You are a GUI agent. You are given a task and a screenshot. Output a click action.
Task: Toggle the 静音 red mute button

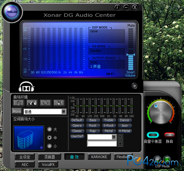tap(170, 135)
